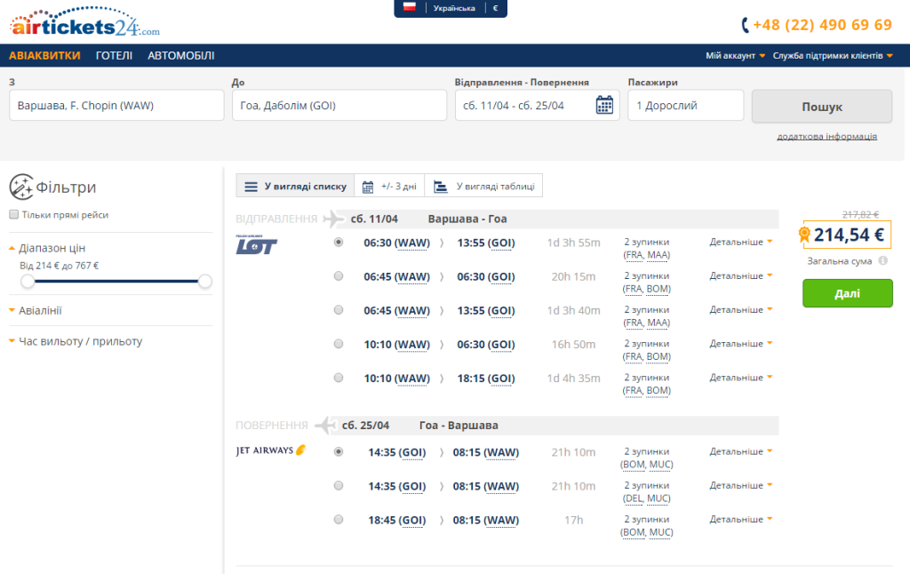The height and width of the screenshot is (574, 910).
Task: Open the АВТОМОБІЛІ tab
Action: [x=181, y=56]
